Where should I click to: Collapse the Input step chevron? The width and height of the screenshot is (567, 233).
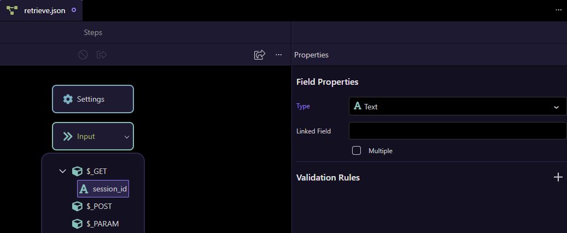pos(126,137)
